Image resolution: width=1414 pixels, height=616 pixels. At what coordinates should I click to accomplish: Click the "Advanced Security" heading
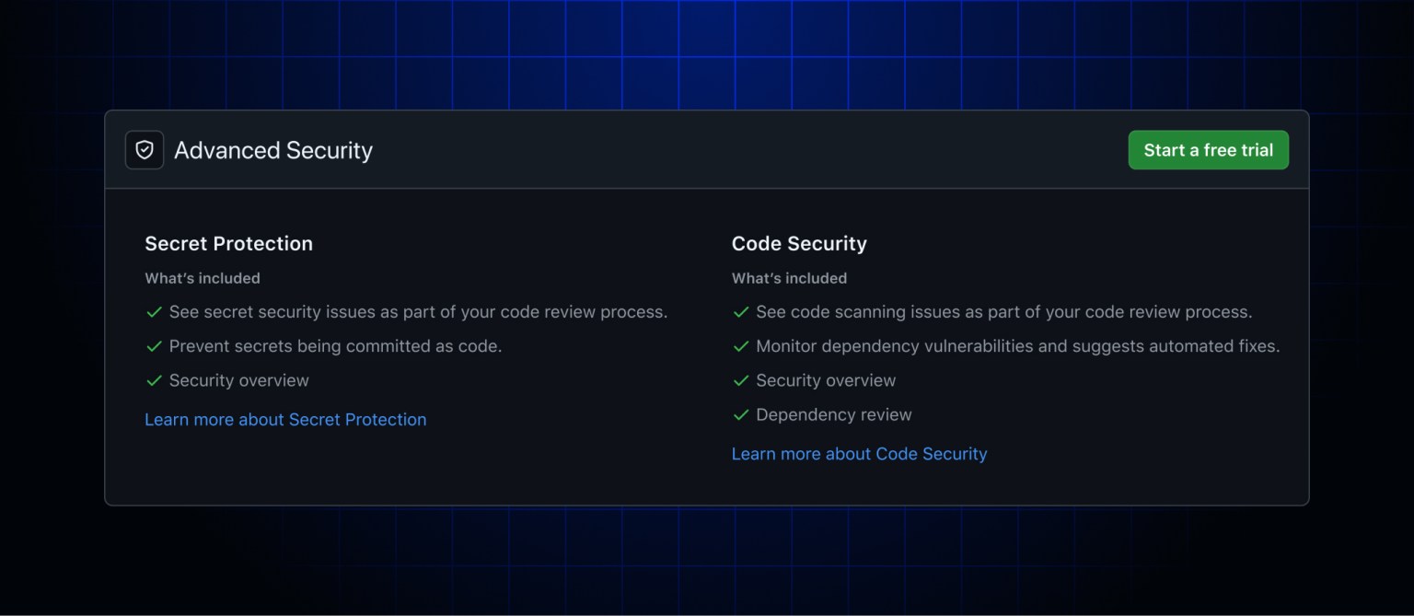(x=272, y=149)
